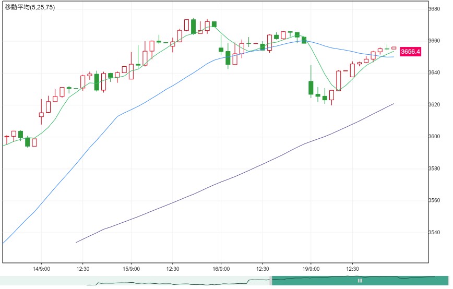This screenshot has width=453, height=289.
Task: Click the right end of the purple 75-period average line
Action: coord(394,104)
